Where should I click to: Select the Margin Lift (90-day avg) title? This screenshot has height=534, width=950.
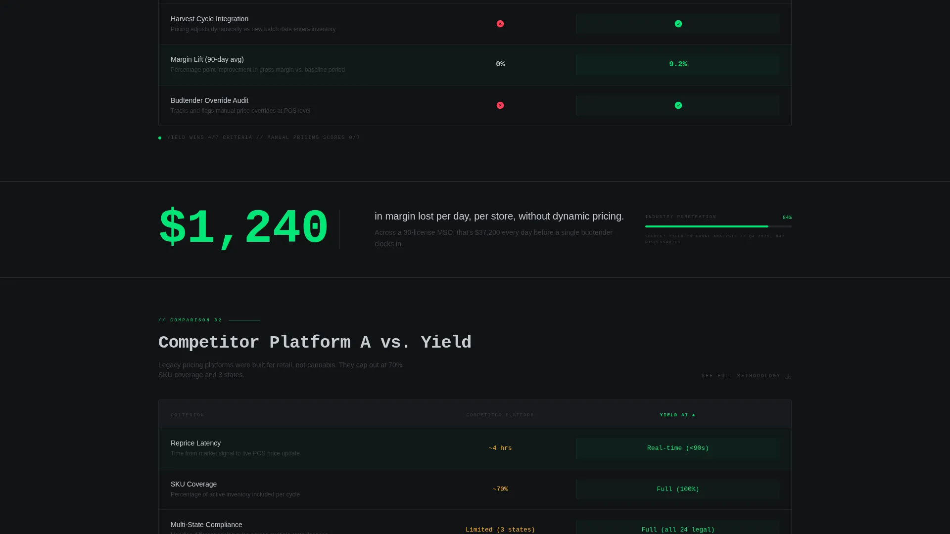[x=207, y=59]
